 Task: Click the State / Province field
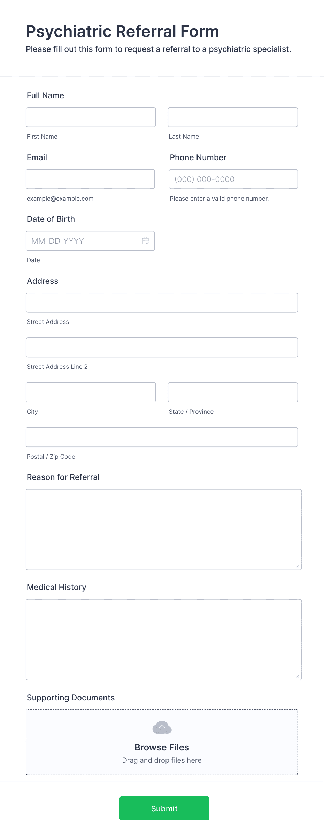click(233, 392)
